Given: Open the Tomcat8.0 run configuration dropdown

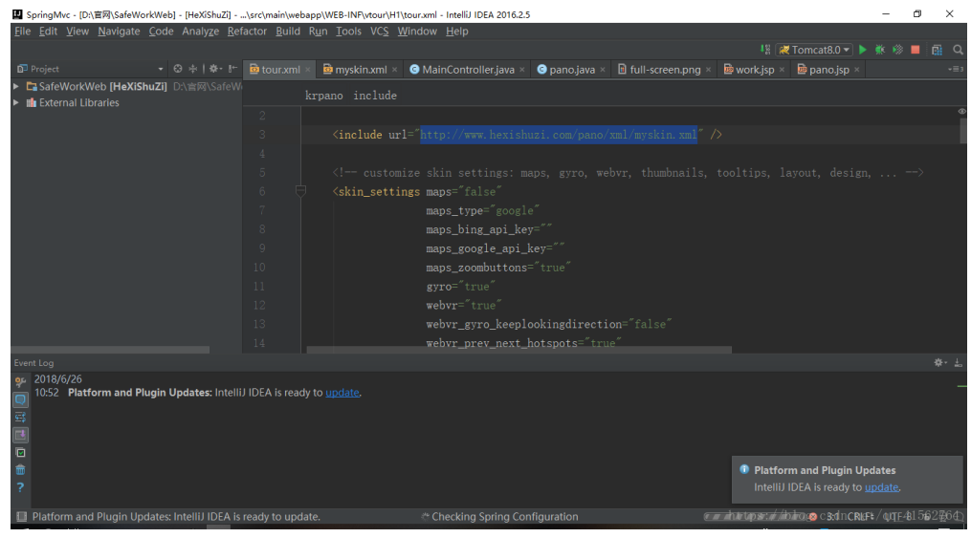Looking at the screenshot, I should click(x=815, y=50).
